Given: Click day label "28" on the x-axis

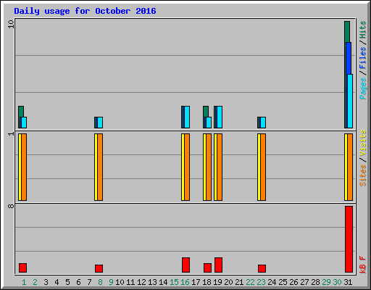Looking at the screenshot, I should point(315,282).
